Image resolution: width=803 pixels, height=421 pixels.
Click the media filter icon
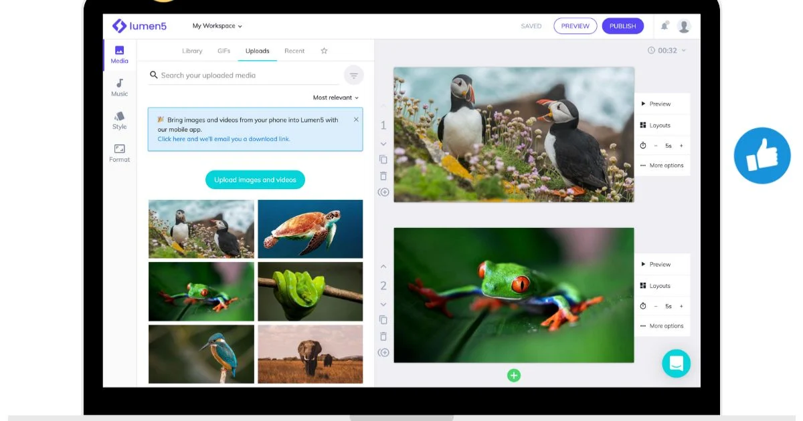354,76
